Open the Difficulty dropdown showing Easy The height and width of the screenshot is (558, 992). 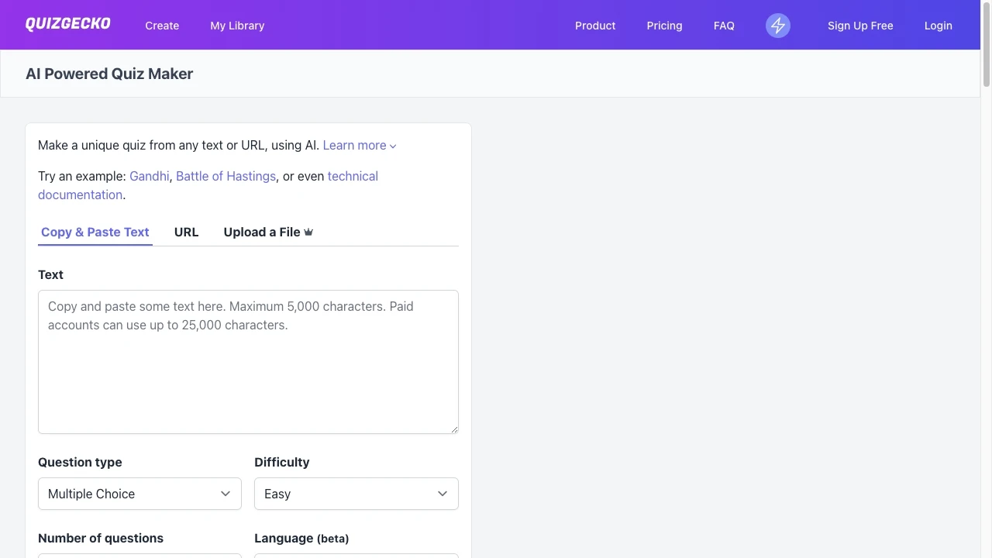tap(356, 494)
